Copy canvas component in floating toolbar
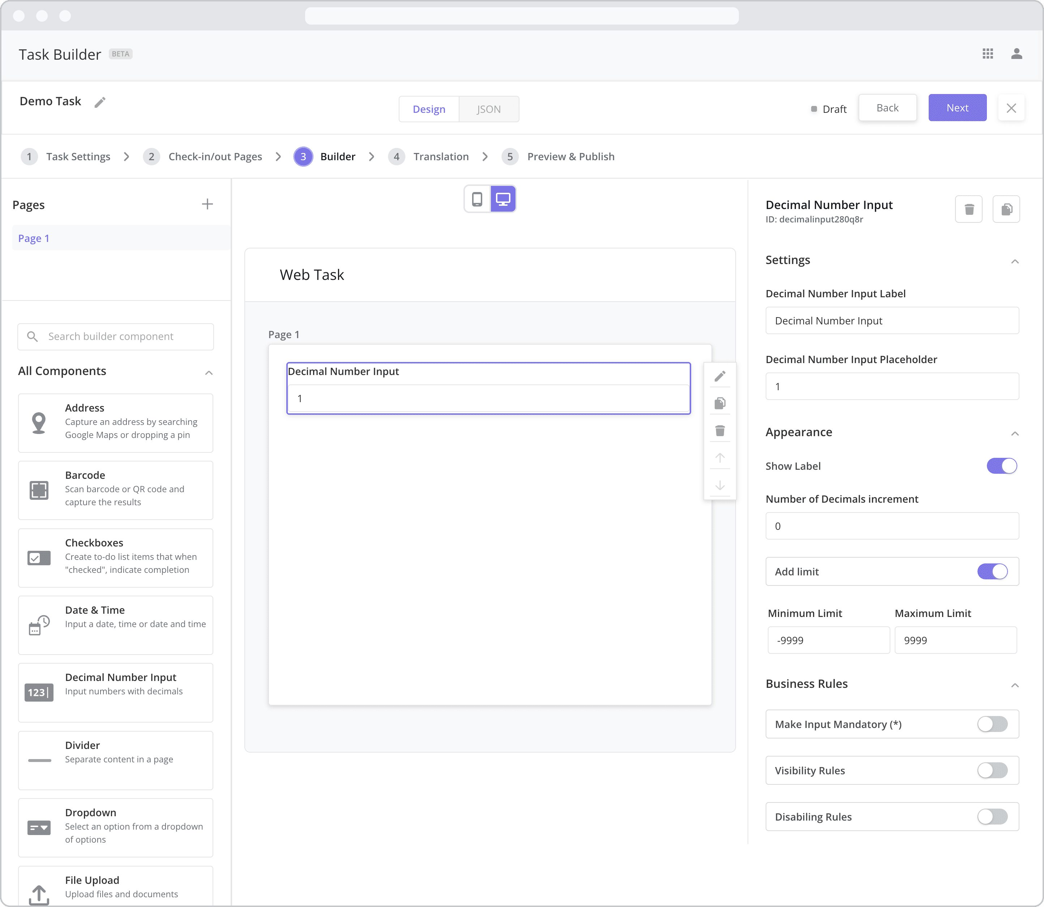The image size is (1044, 907). tap(720, 403)
